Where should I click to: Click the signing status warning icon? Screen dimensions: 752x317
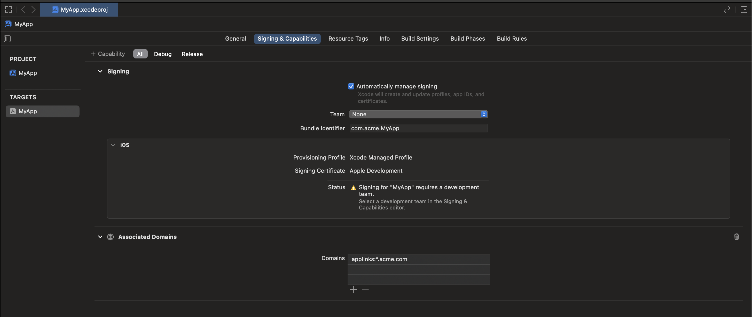(x=353, y=187)
